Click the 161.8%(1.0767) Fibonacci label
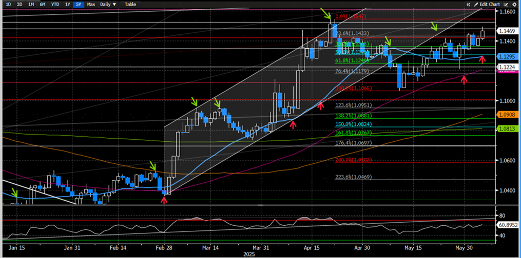 pyautogui.click(x=353, y=133)
